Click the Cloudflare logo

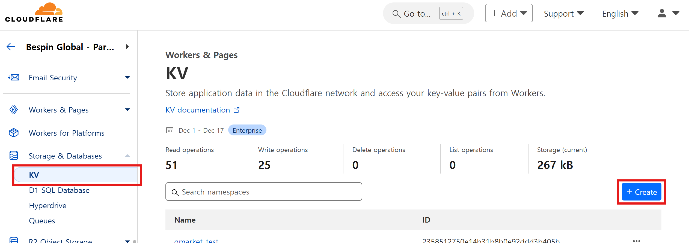pyautogui.click(x=34, y=13)
